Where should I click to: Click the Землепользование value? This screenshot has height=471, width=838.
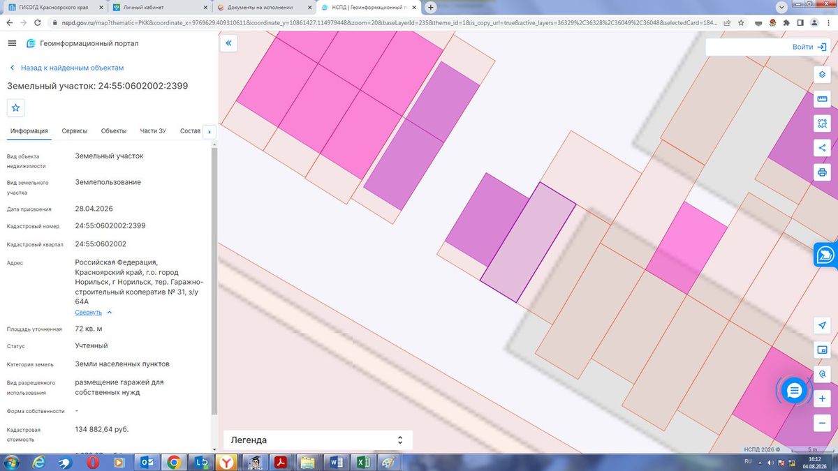pyautogui.click(x=108, y=182)
